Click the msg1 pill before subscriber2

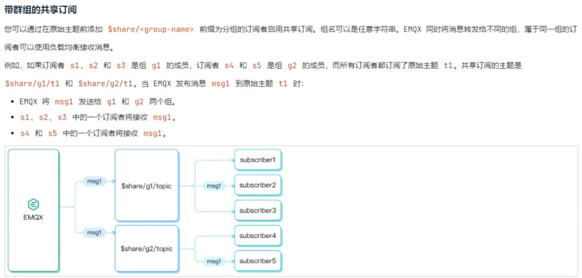point(214,186)
